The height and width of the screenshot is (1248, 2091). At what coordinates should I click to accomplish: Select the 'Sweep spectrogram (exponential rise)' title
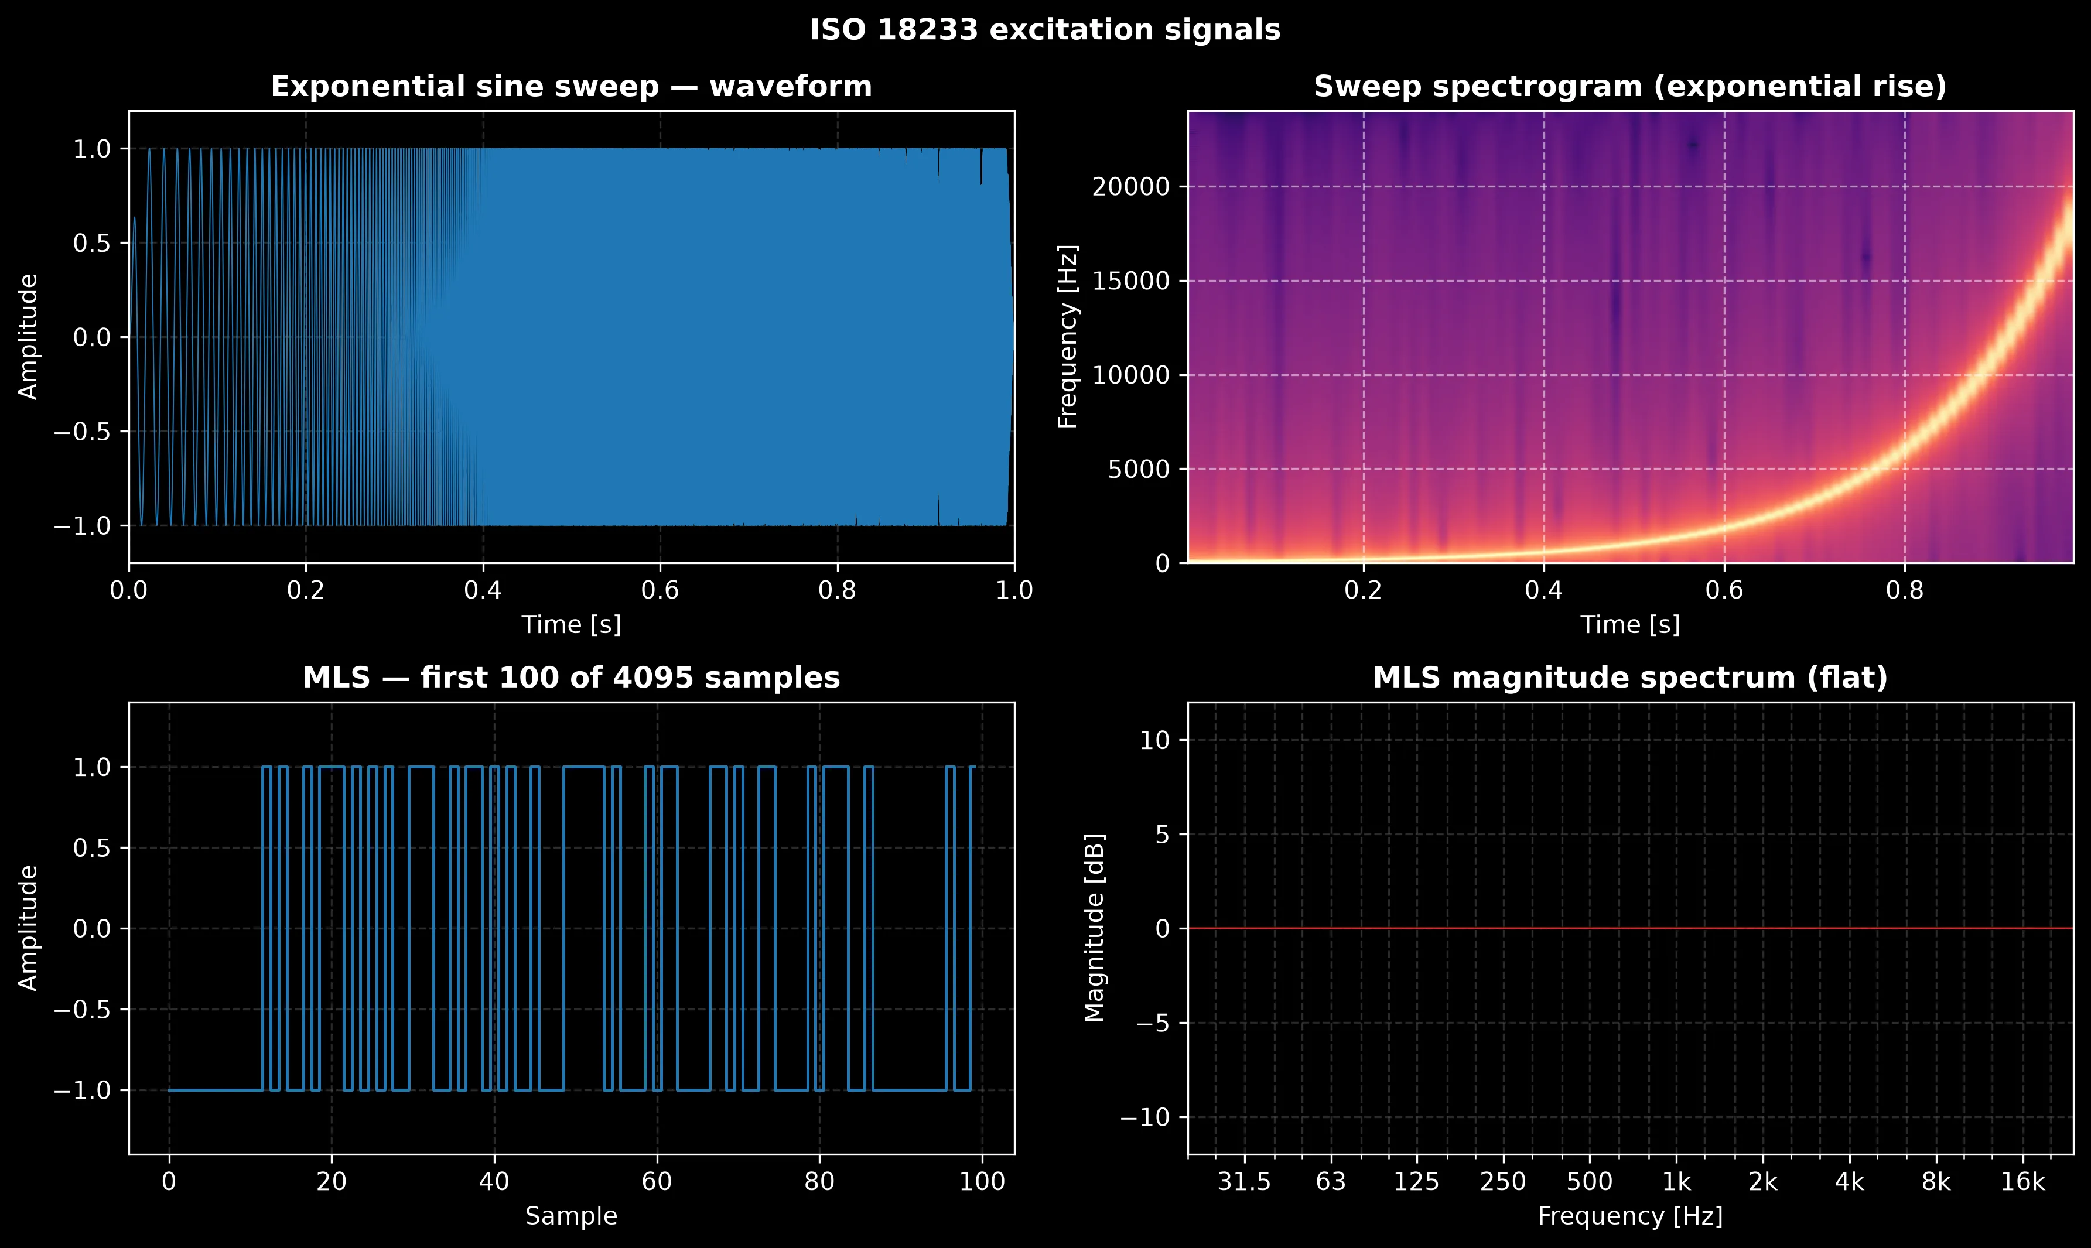[1630, 87]
